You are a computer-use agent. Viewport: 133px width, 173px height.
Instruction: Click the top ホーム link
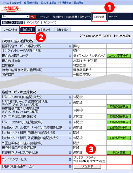[x=5, y=3]
